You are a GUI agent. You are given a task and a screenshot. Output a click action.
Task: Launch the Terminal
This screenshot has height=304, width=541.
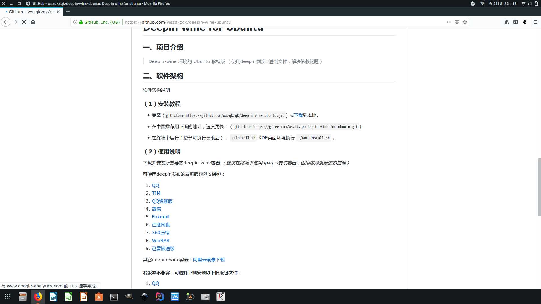[x=114, y=297]
